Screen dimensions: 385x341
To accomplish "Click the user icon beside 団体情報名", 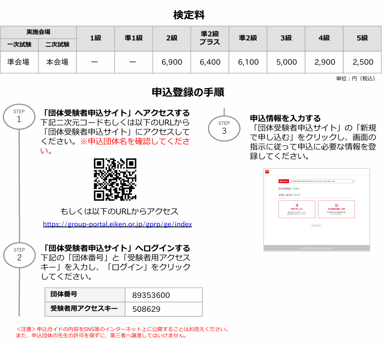I will [280, 189].
